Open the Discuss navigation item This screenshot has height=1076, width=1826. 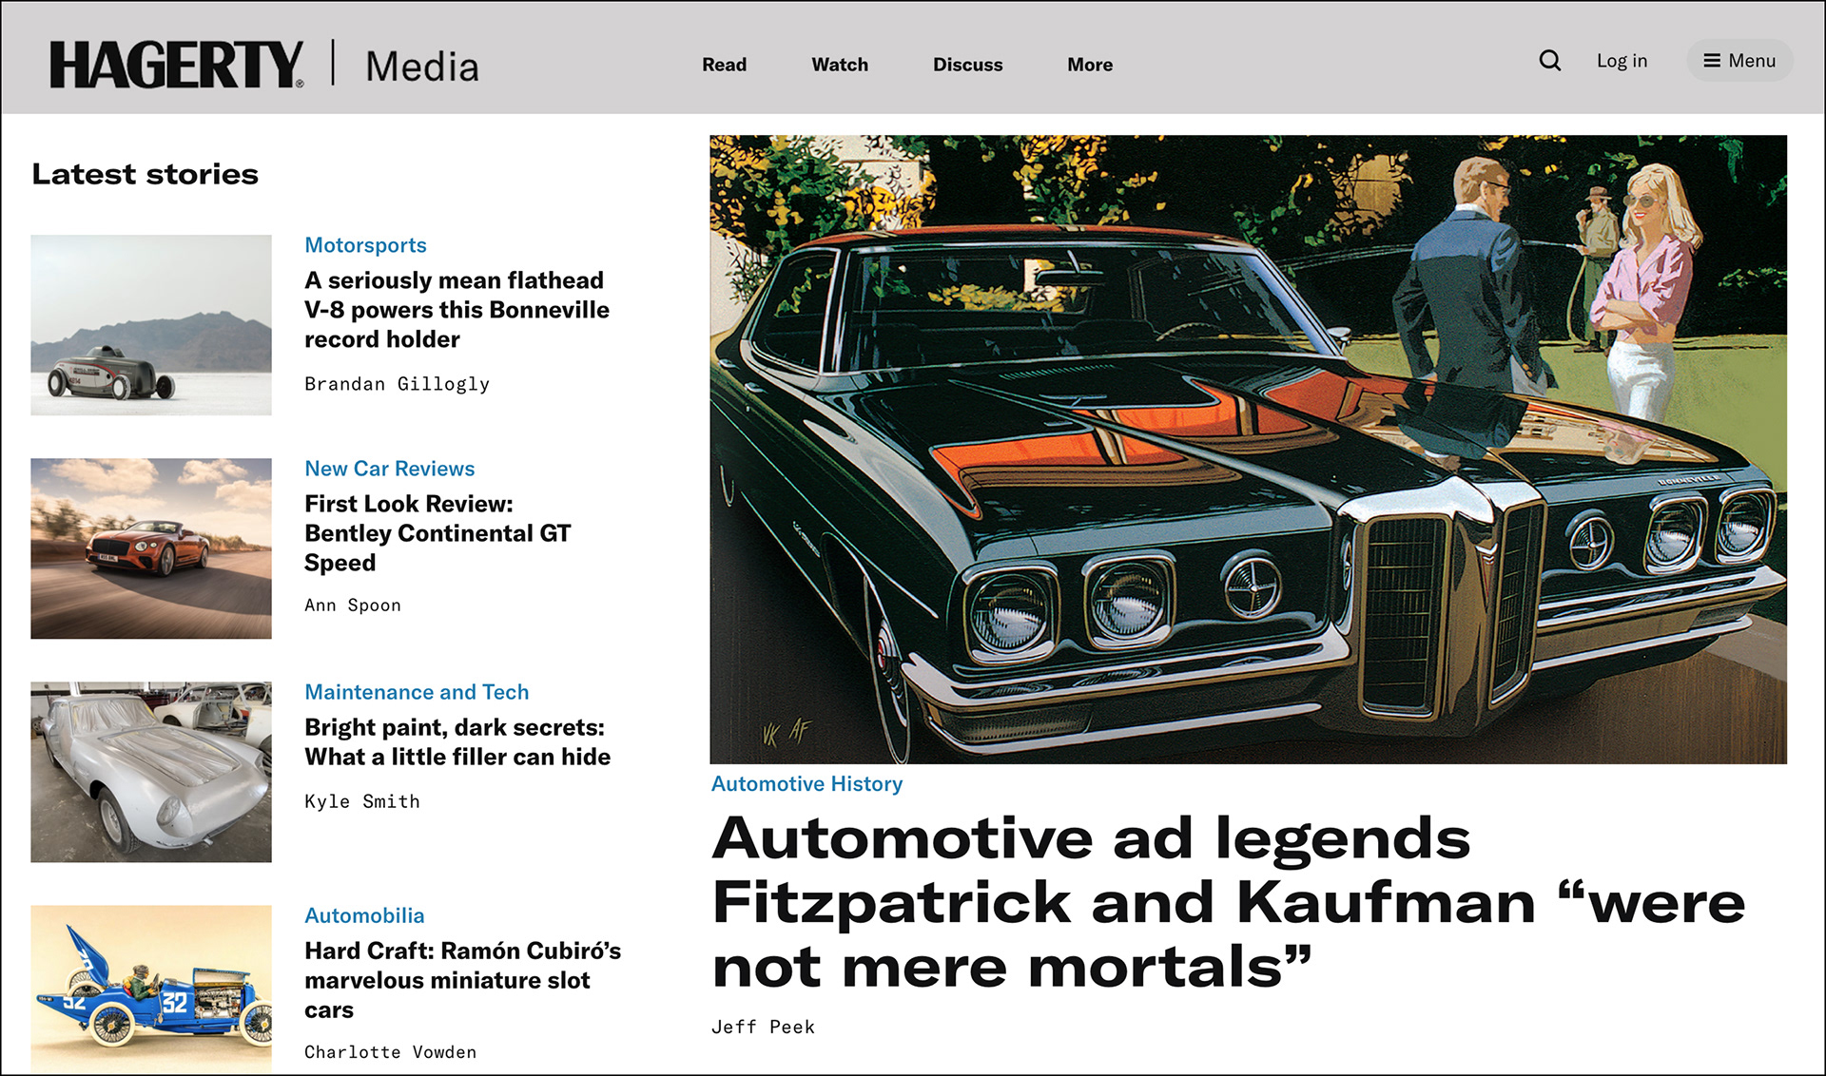tap(967, 65)
